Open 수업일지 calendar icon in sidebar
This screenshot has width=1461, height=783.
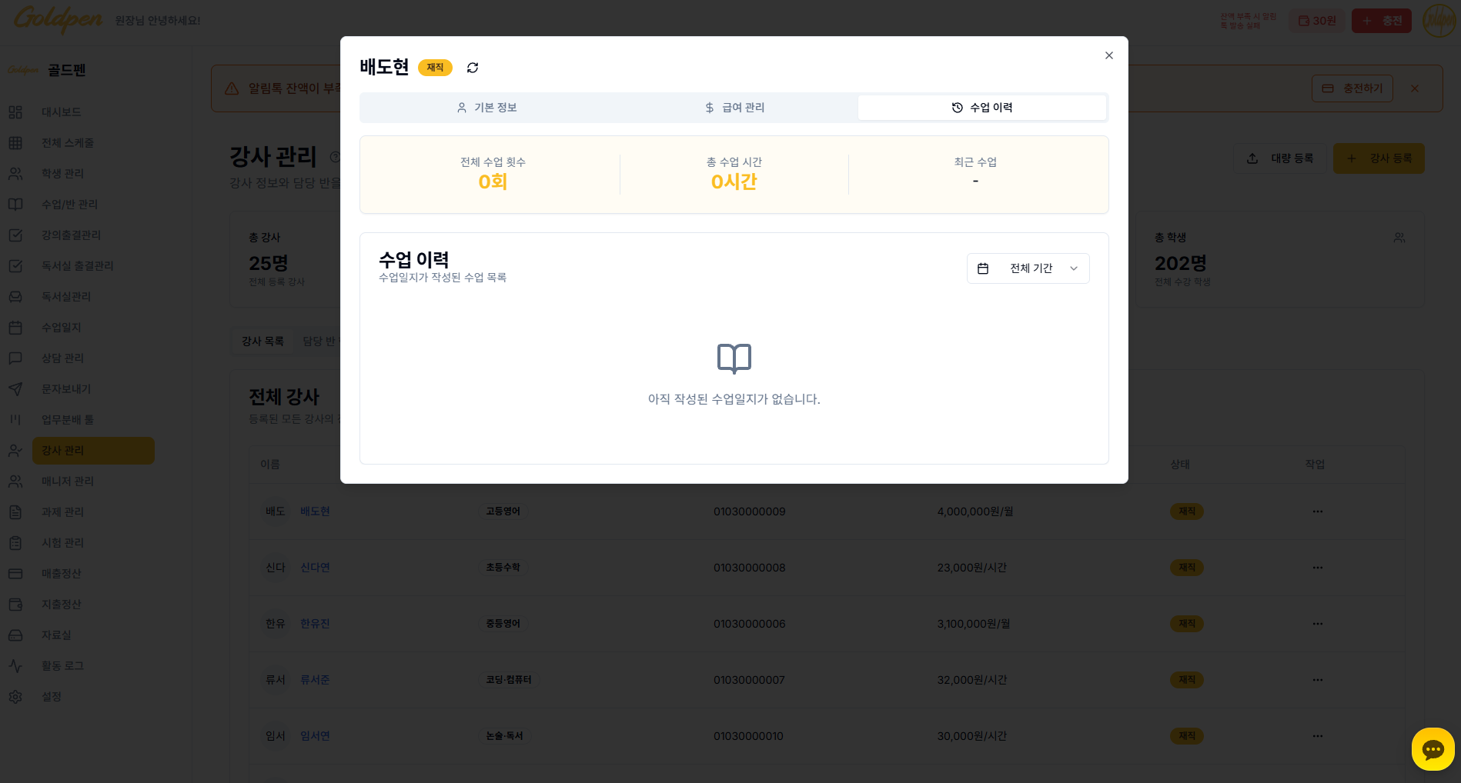tap(15, 328)
